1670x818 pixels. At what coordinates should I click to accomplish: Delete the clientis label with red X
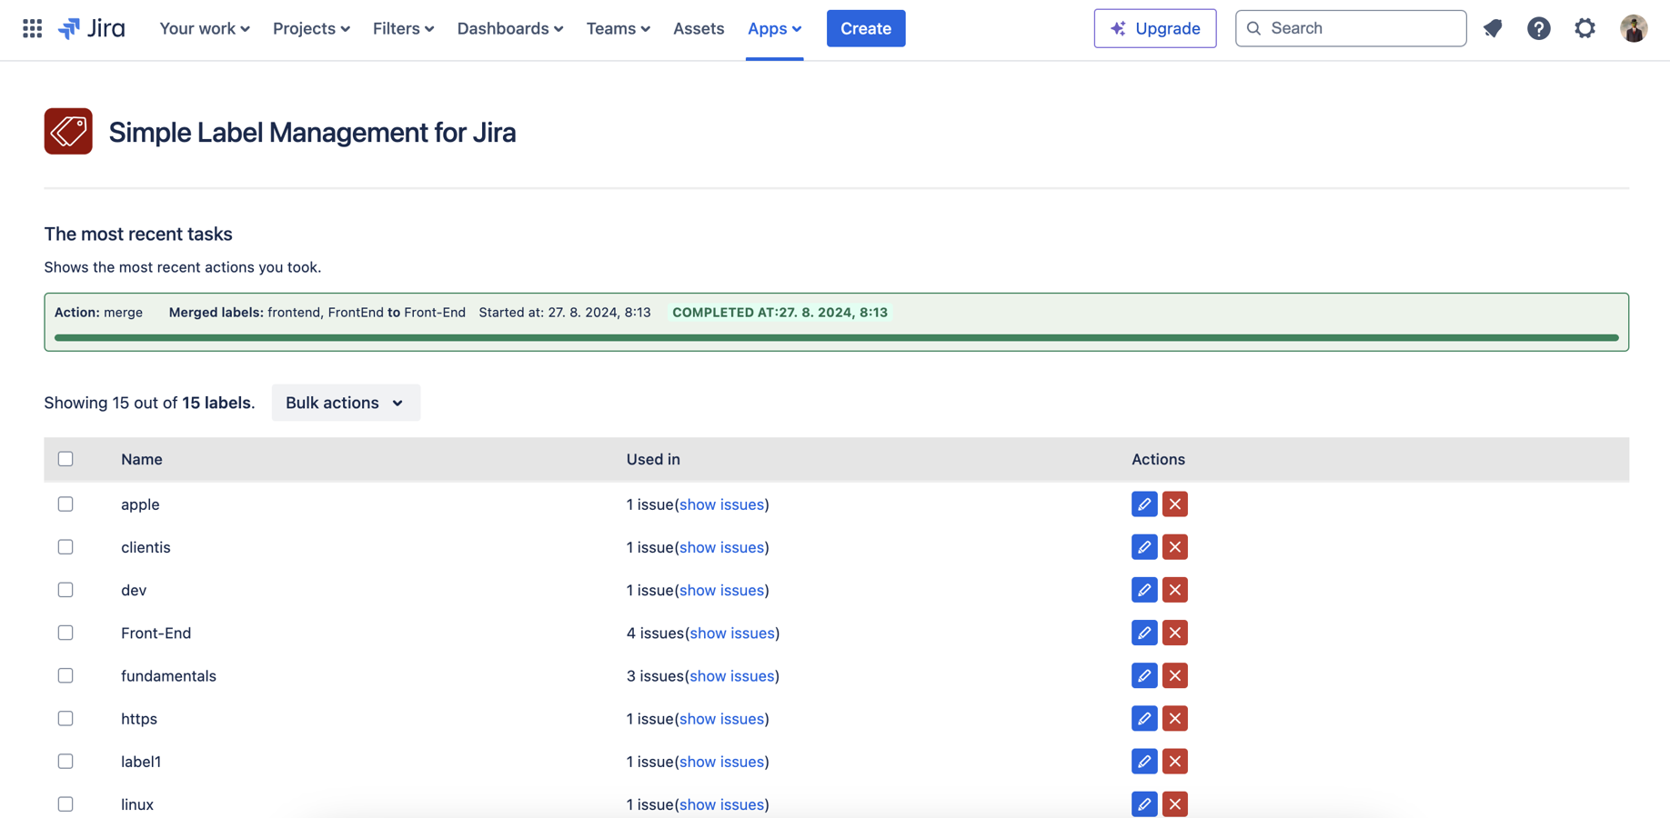point(1174,547)
